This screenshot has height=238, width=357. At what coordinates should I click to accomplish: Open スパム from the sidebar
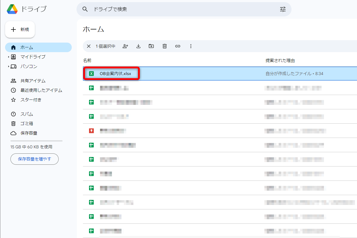(x=27, y=114)
